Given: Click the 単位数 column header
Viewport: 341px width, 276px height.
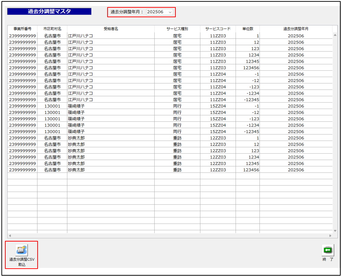Looking at the screenshot, I should click(x=247, y=29).
